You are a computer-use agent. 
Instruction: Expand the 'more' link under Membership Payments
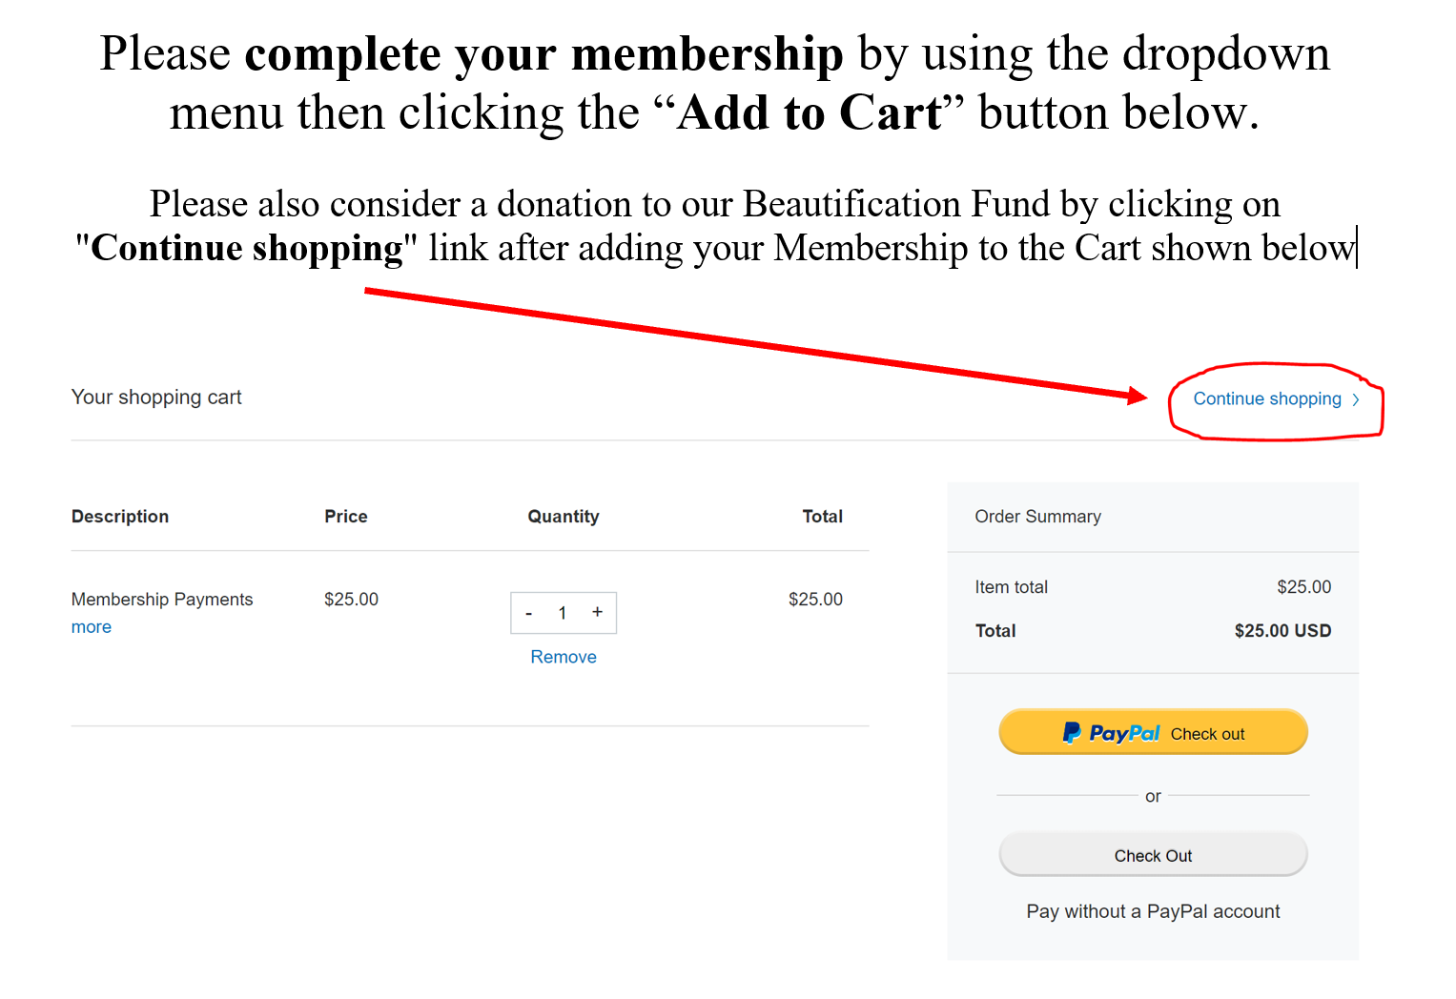pyautogui.click(x=92, y=627)
